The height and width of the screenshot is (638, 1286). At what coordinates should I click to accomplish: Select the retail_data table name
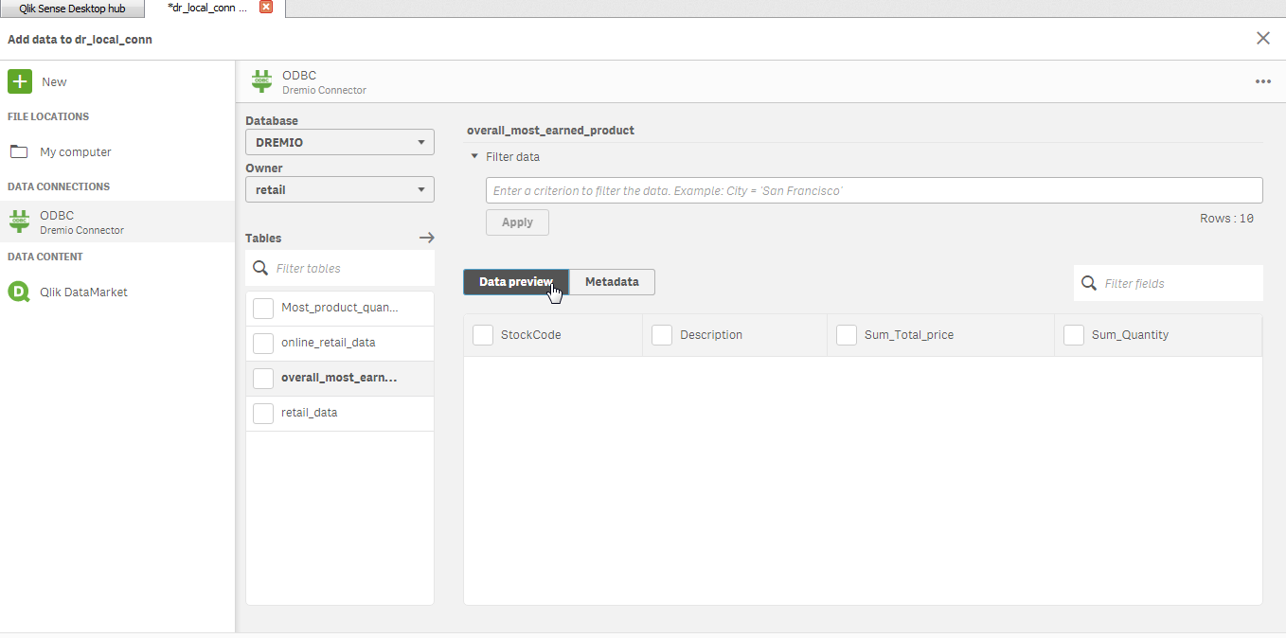[x=310, y=413]
